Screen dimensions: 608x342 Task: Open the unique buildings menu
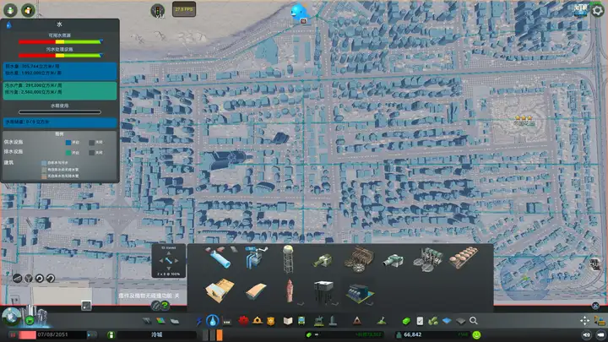pyautogui.click(x=333, y=321)
